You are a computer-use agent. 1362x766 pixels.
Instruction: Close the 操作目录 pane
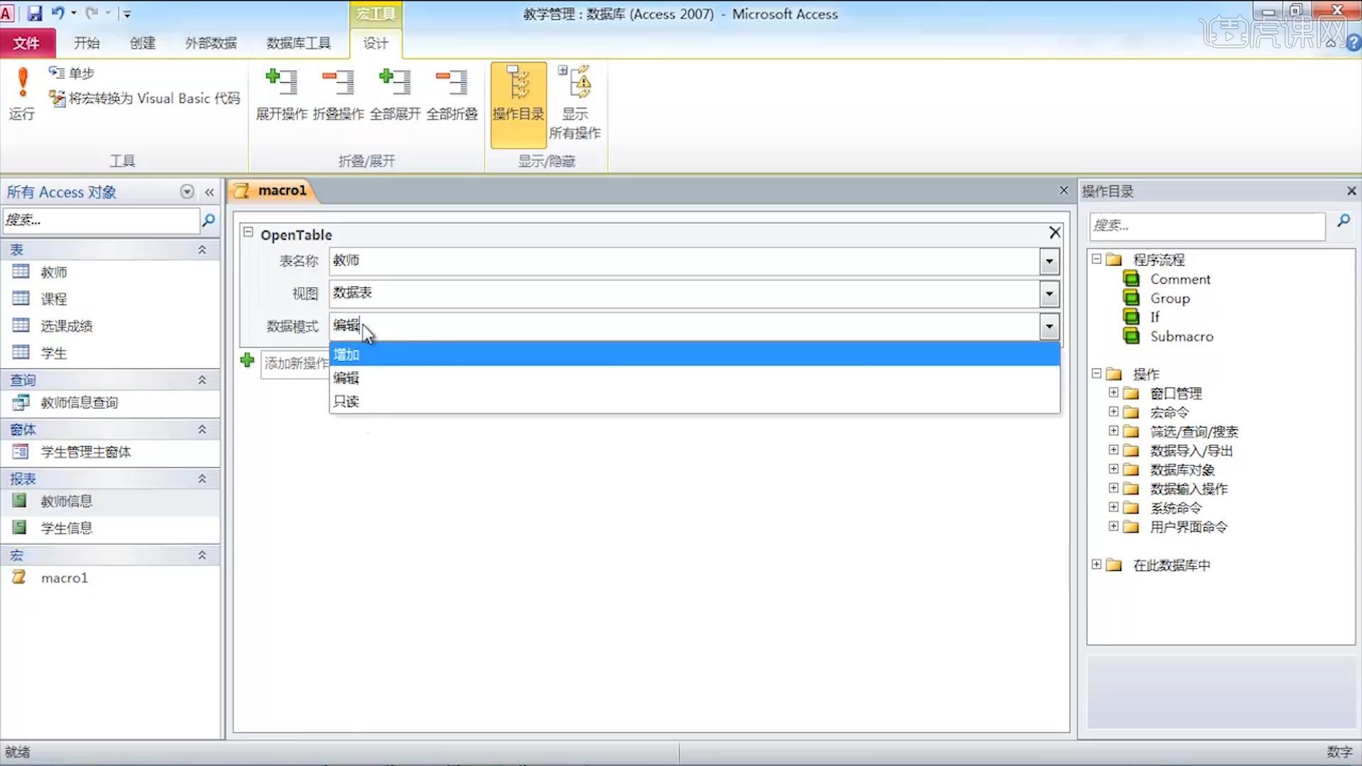tap(1351, 191)
